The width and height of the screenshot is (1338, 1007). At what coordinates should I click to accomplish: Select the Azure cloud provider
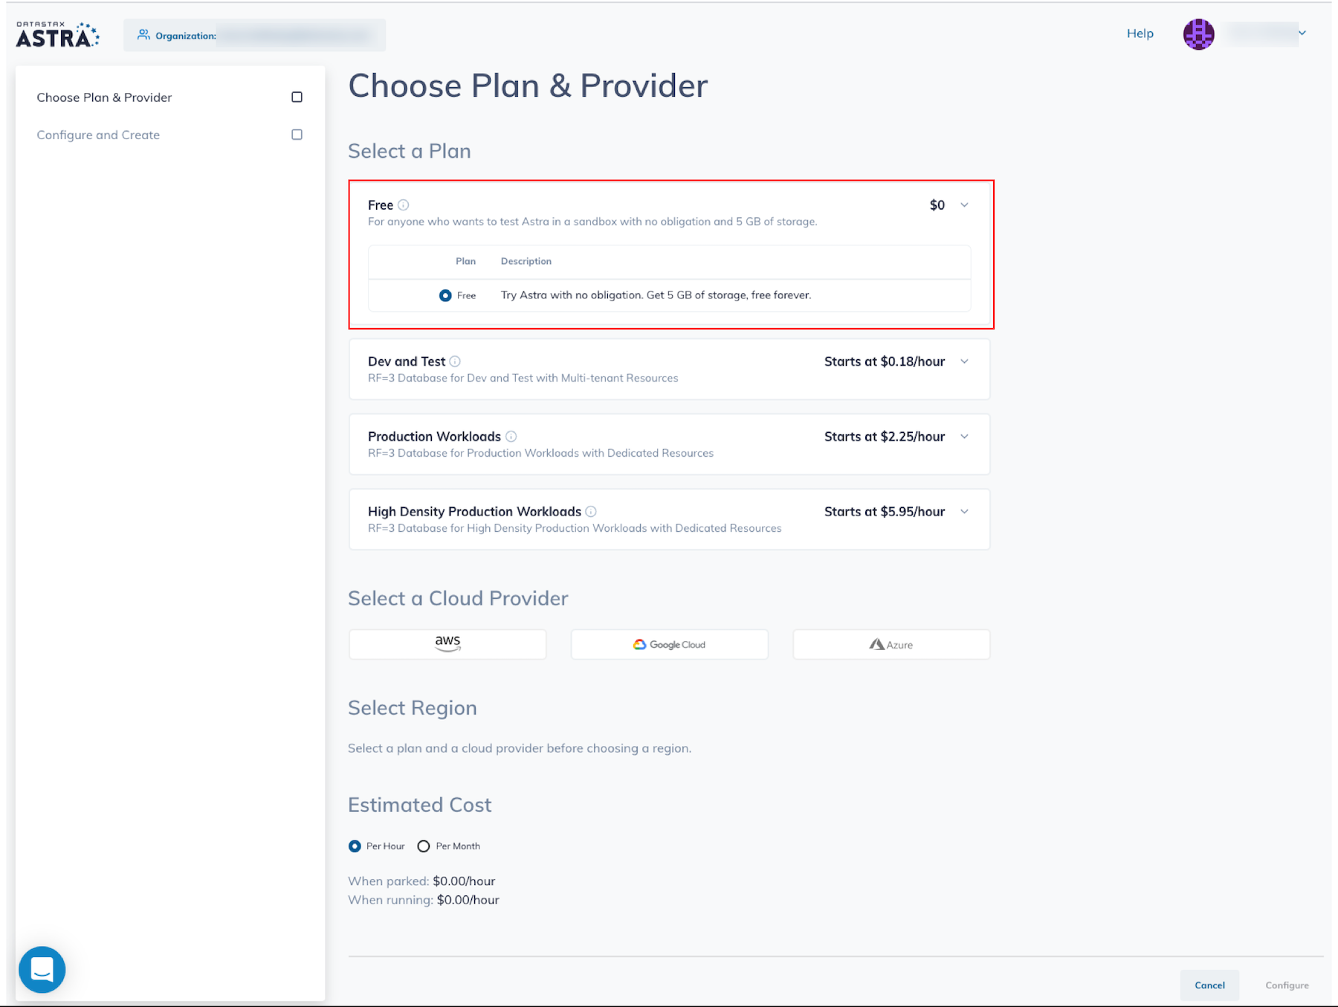891,644
